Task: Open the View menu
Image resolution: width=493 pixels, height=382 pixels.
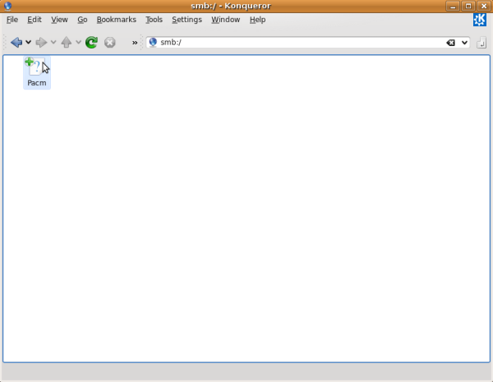Action: click(59, 19)
